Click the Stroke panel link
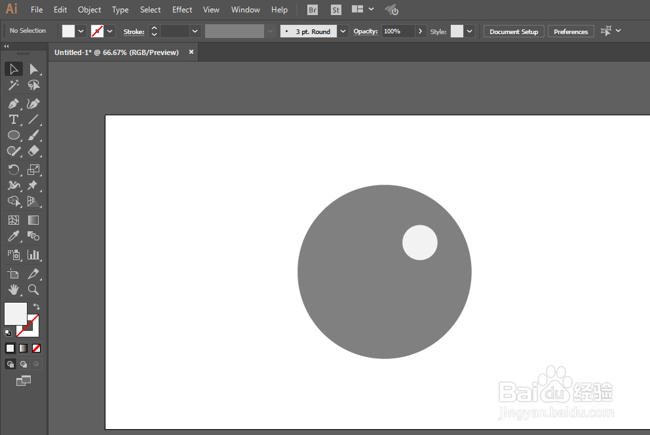 (134, 32)
